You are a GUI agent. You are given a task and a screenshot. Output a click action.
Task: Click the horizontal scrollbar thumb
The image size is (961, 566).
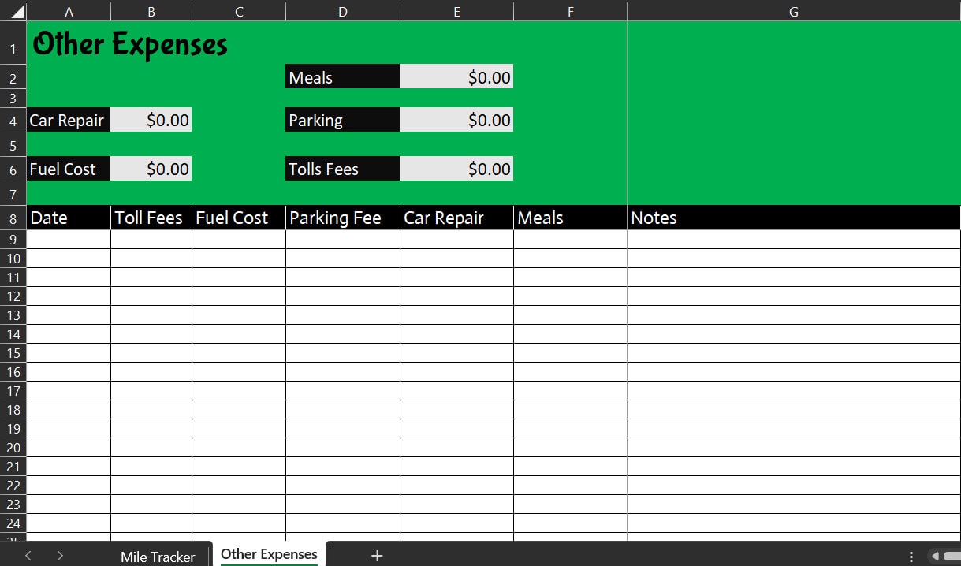[x=952, y=556]
